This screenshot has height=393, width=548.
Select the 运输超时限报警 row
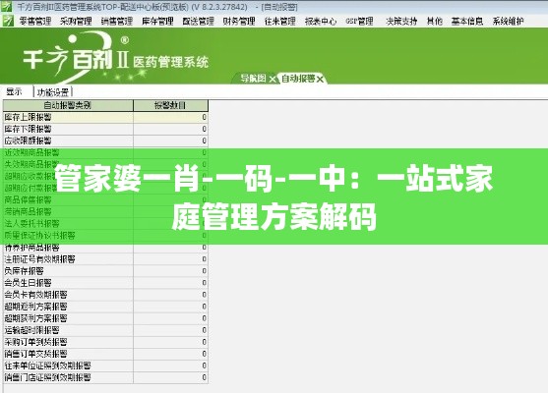tap(105, 330)
